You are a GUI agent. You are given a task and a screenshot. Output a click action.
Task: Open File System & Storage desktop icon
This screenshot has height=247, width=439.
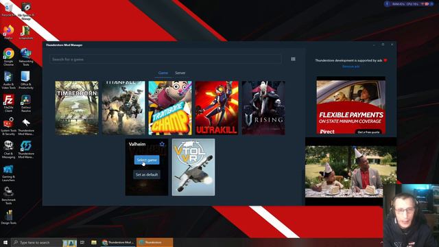click(26, 11)
